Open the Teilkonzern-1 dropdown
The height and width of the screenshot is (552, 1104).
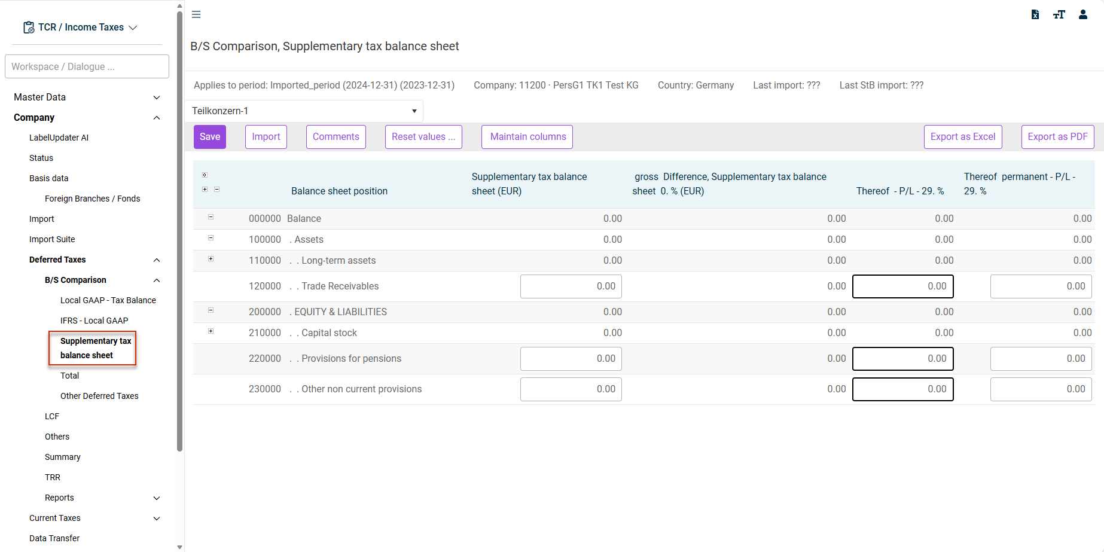pos(305,111)
